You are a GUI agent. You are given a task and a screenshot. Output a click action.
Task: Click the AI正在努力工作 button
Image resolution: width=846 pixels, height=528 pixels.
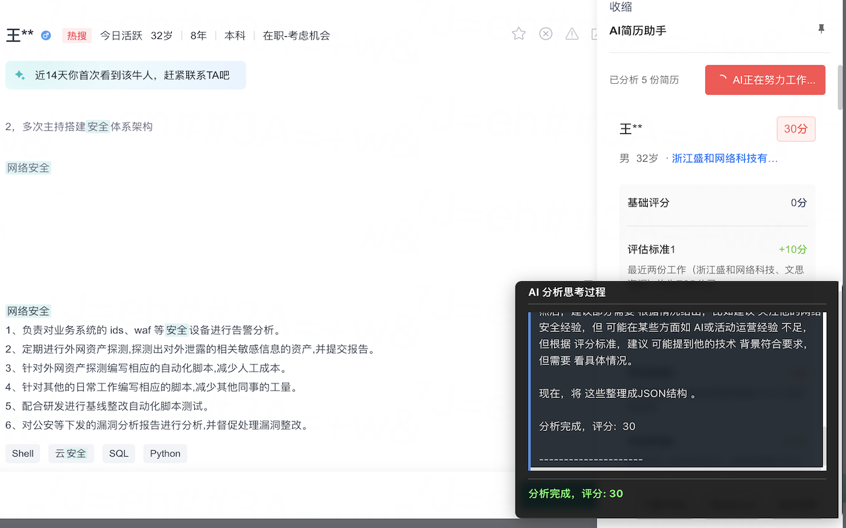[x=765, y=79]
